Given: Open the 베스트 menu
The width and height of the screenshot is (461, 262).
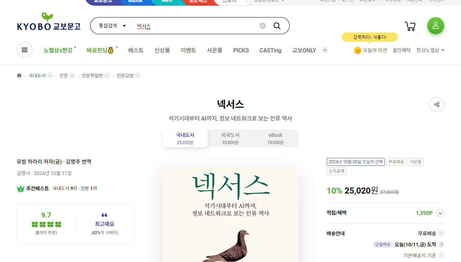Looking at the screenshot, I should point(136,50).
